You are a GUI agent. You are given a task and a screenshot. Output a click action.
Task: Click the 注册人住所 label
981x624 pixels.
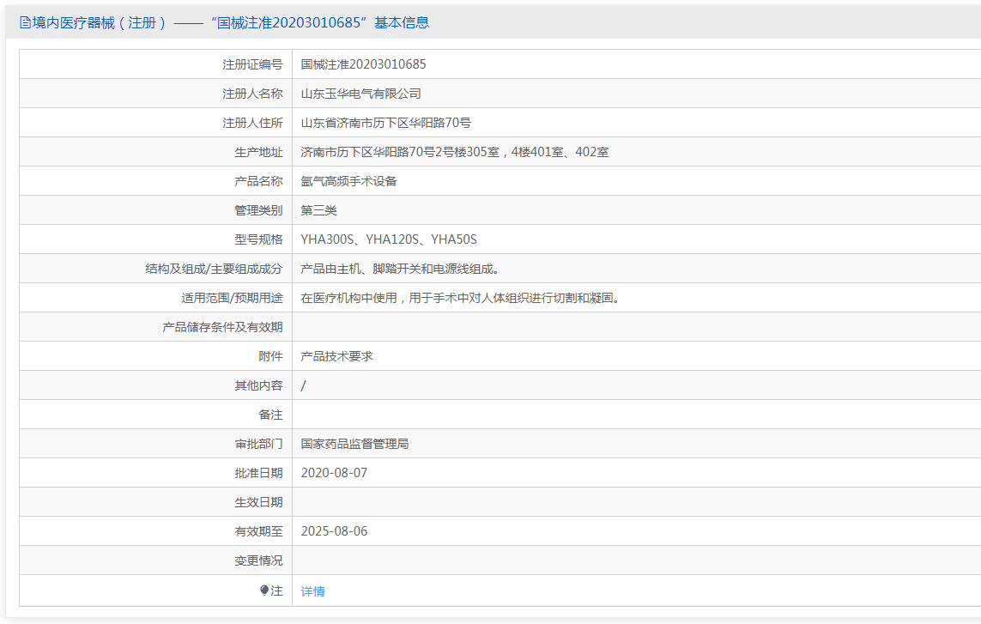(x=252, y=123)
